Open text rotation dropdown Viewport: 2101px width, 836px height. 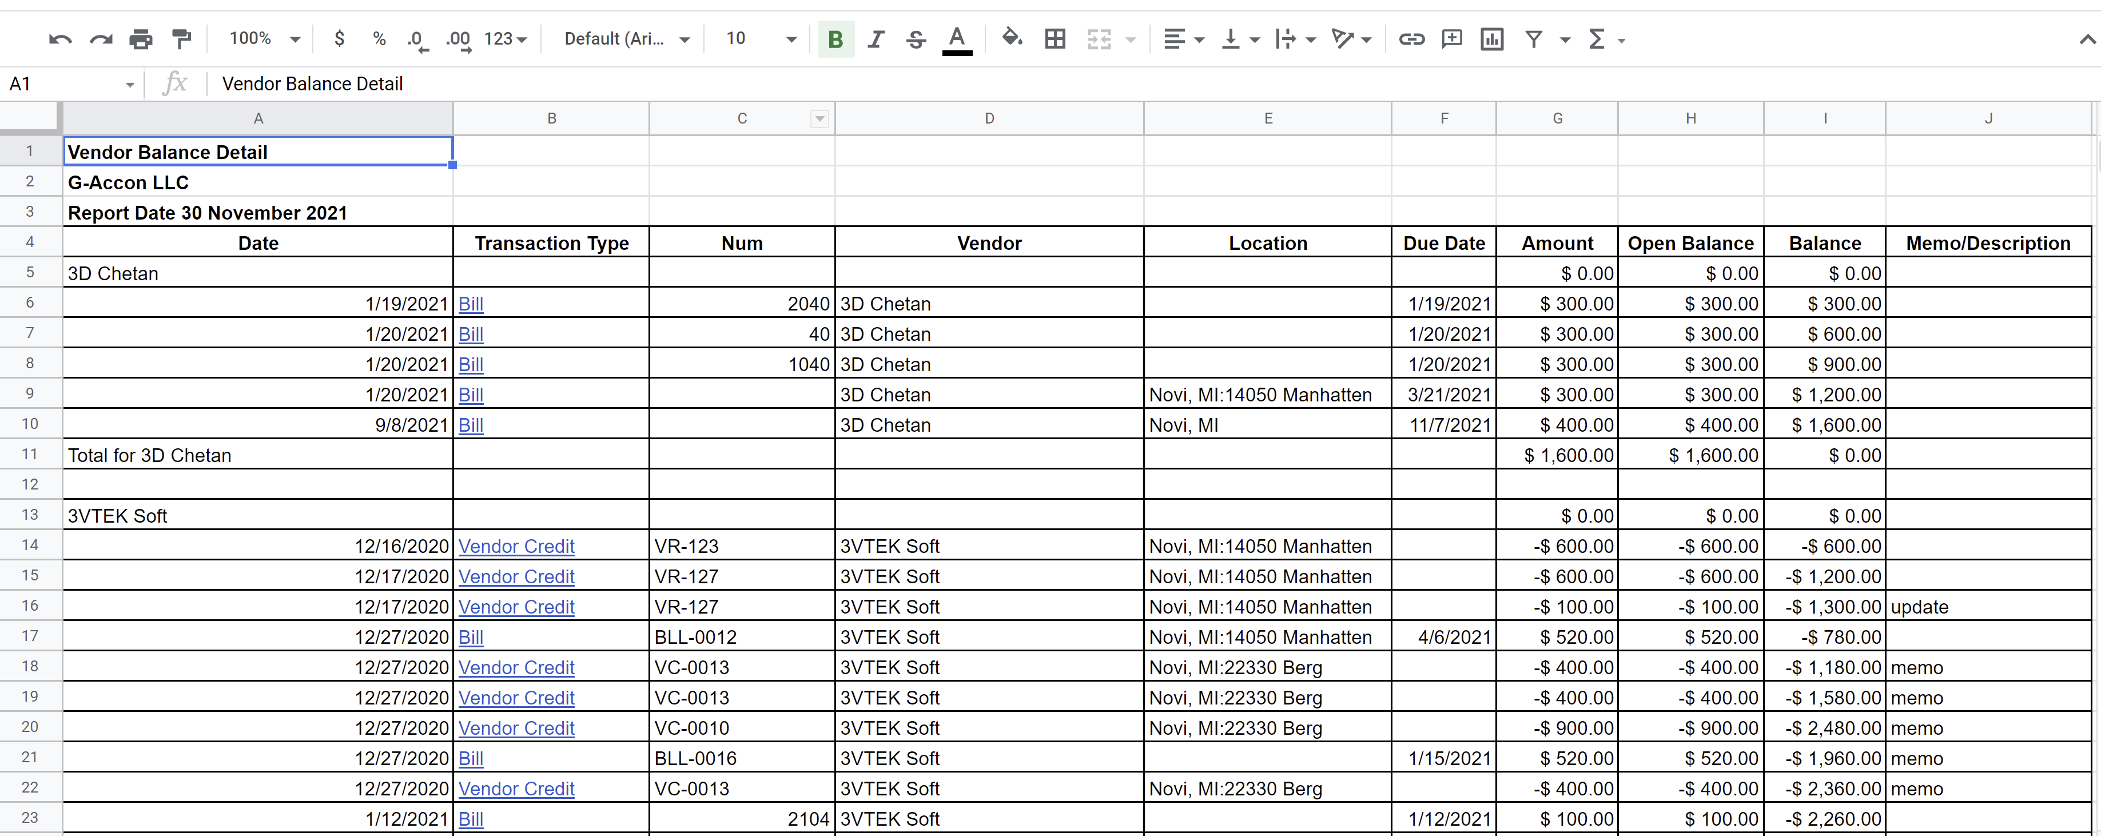[x=1351, y=39]
